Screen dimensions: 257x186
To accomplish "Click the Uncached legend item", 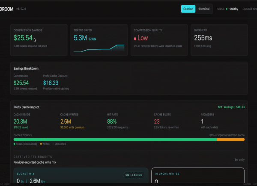I will click(x=59, y=144).
